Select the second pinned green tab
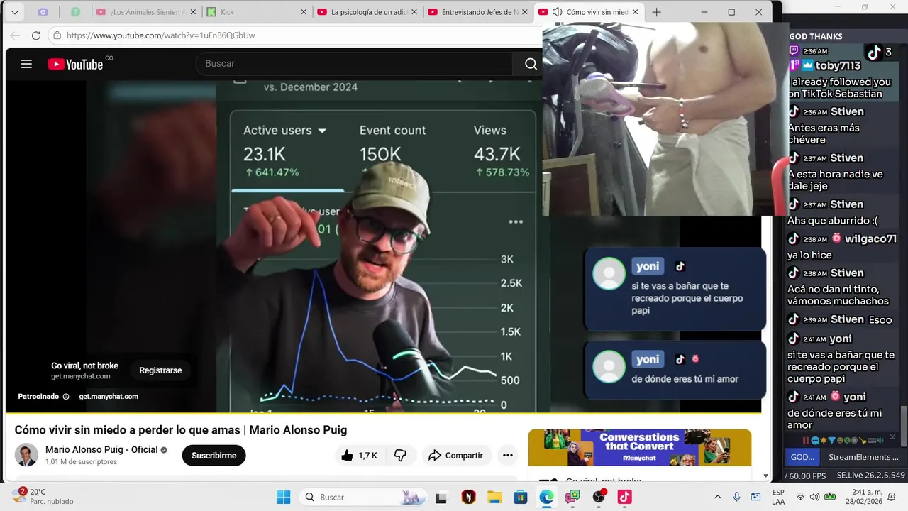Screen dimensions: 908x511 click(x=76, y=12)
